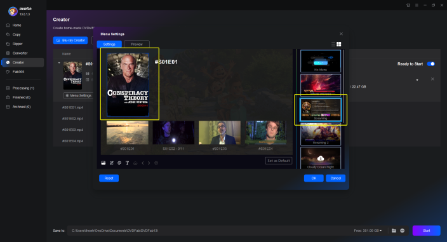Select the Streaming 2 menu template
447x242 pixels.
[321, 134]
